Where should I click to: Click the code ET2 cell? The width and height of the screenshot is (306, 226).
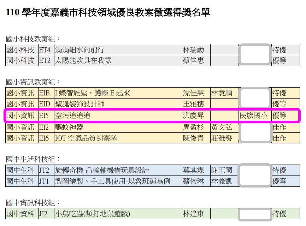(45, 61)
